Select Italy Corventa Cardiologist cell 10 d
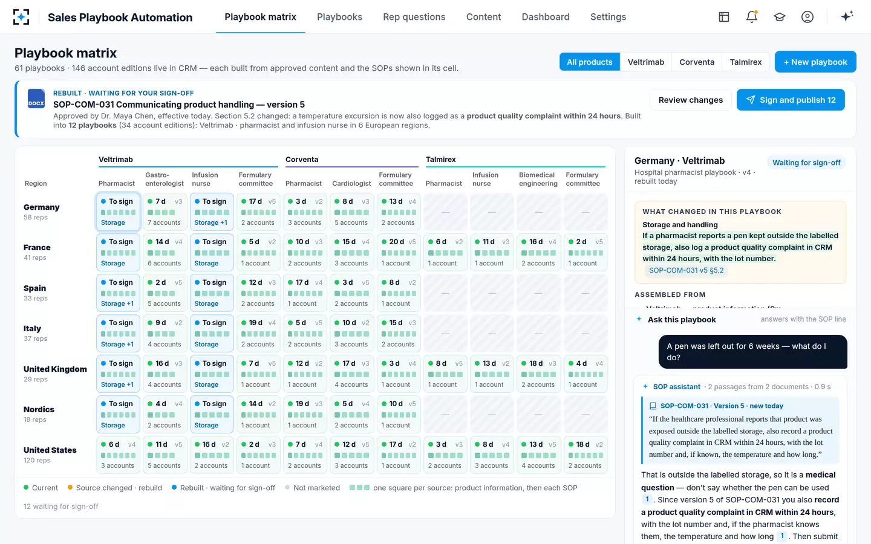The height and width of the screenshot is (544, 871). [x=352, y=334]
